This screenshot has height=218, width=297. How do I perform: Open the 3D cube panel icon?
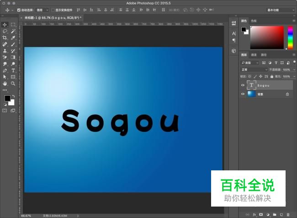[x=234, y=51]
